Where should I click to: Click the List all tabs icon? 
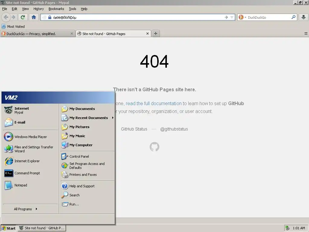point(306,34)
